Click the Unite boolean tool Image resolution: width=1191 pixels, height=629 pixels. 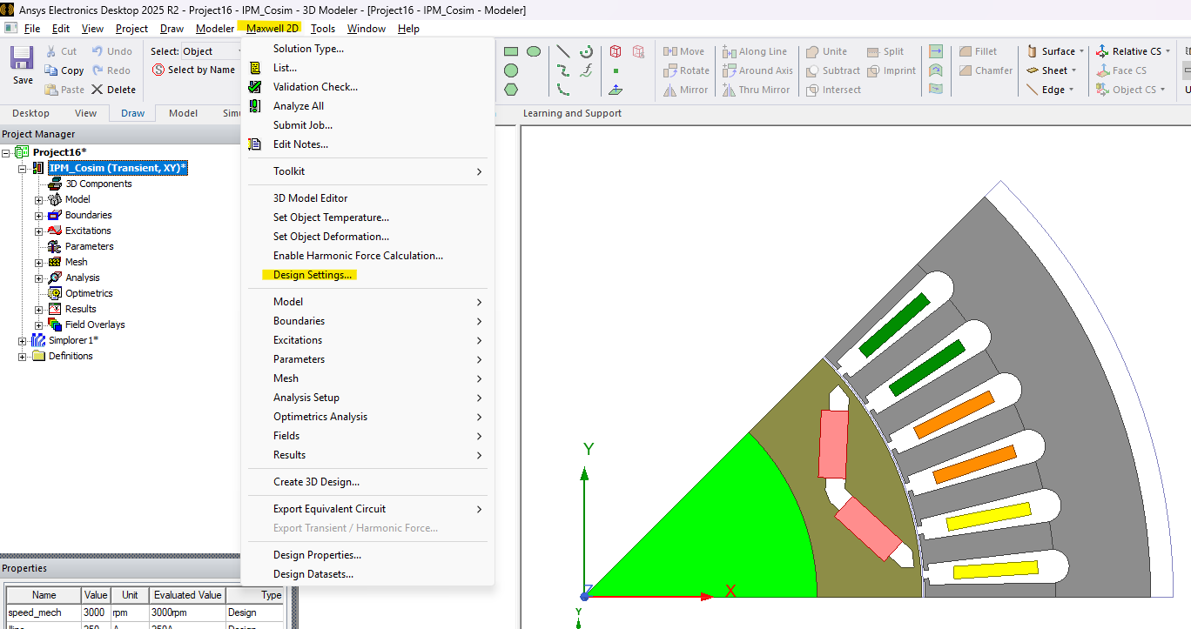click(825, 51)
